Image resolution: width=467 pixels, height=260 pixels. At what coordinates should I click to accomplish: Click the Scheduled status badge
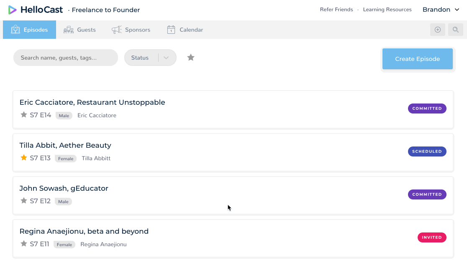coord(427,151)
